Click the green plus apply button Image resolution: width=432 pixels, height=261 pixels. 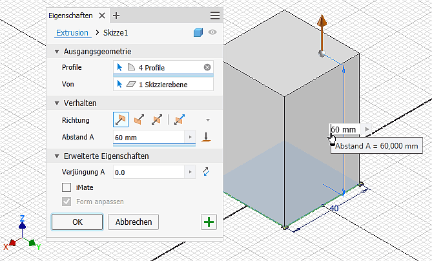click(209, 222)
